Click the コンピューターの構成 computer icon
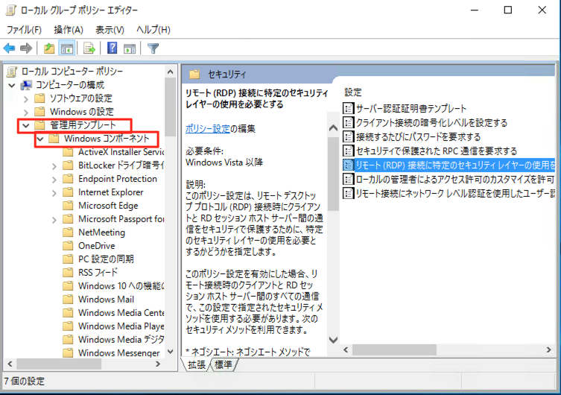The width and height of the screenshot is (561, 395). pyautogui.click(x=26, y=85)
